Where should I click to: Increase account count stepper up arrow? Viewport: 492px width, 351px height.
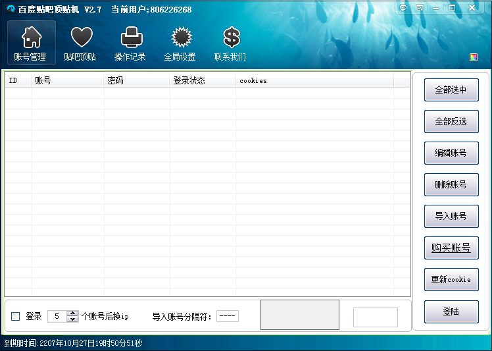pos(72,313)
